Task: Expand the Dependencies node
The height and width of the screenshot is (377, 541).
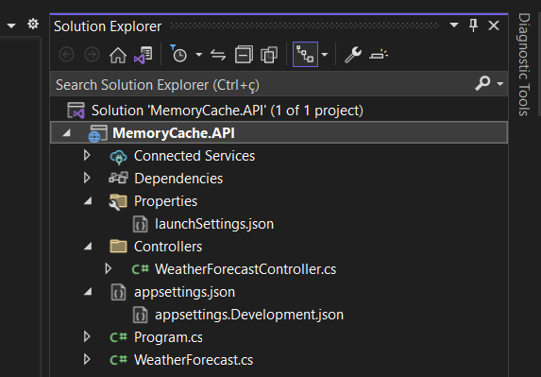Action: click(87, 179)
